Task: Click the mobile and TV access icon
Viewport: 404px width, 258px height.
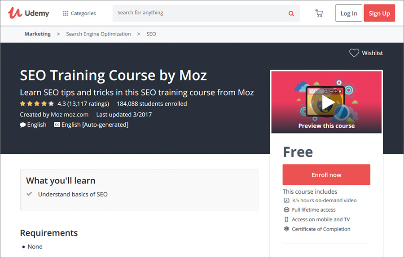Action: coord(286,219)
